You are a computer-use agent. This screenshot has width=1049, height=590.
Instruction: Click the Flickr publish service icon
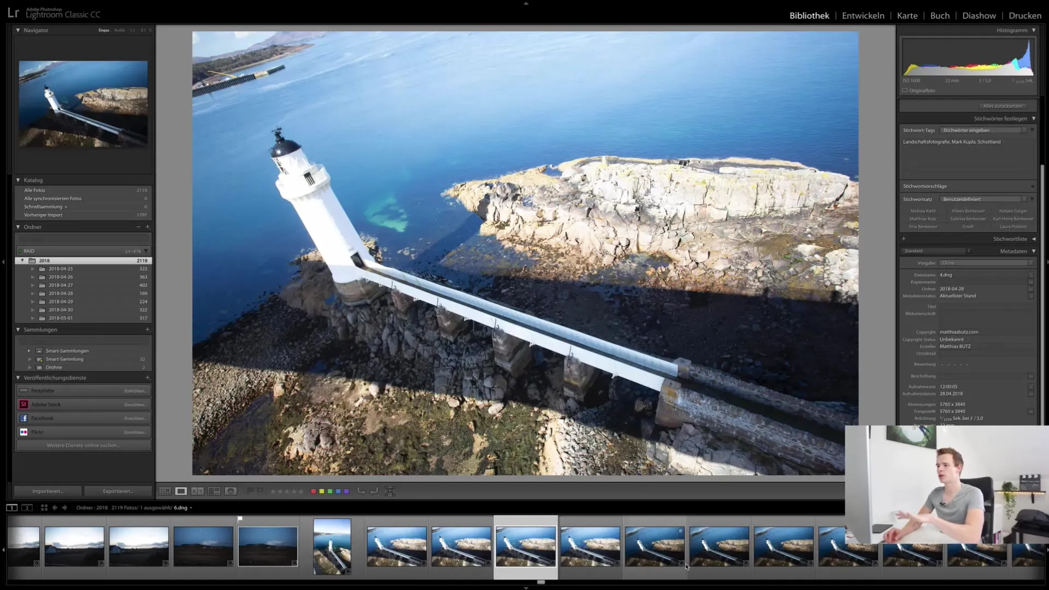[x=23, y=432]
